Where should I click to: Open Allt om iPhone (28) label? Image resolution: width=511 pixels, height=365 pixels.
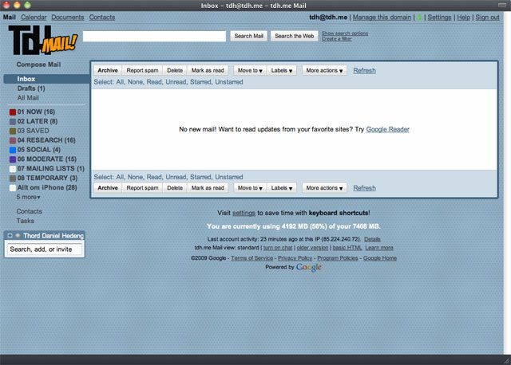click(47, 187)
